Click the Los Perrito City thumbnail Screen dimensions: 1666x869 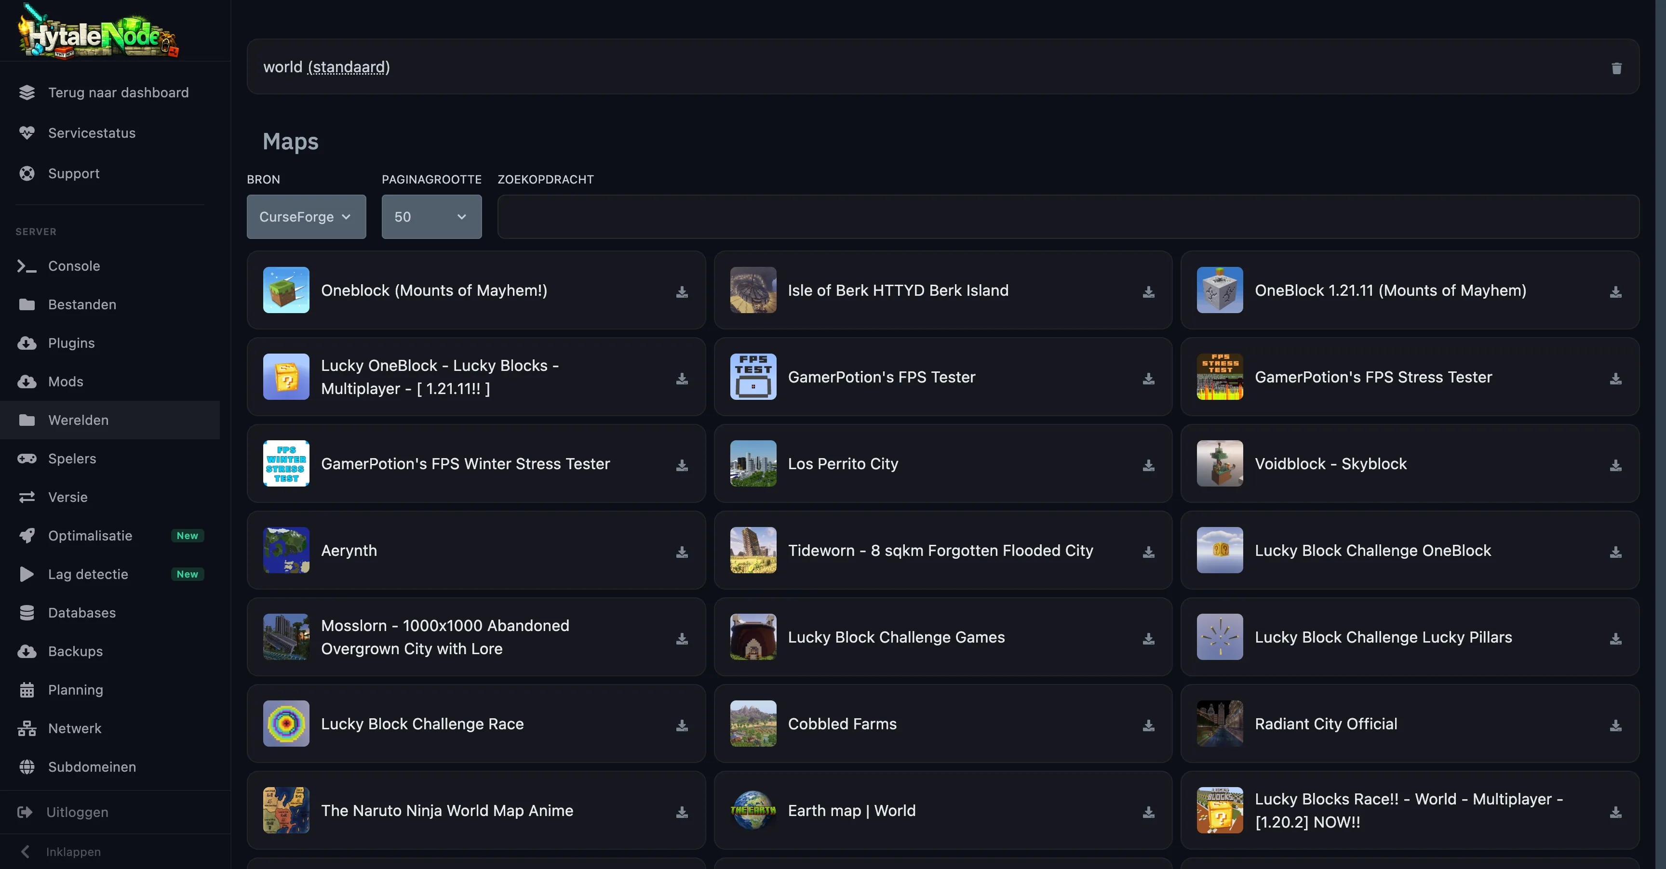pyautogui.click(x=753, y=464)
